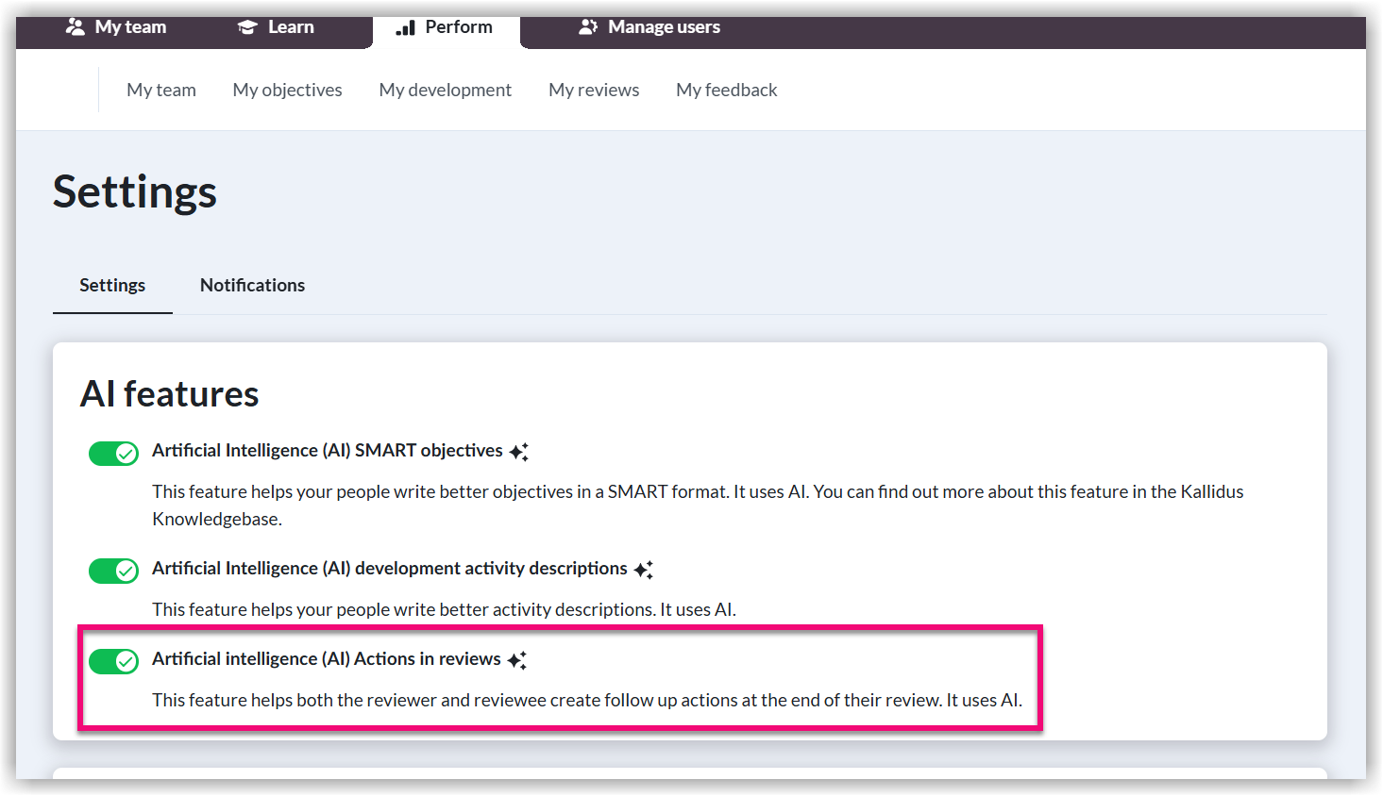Toggle off AI Actions in reviews
Viewport: 1383px width, 796px height.
113,661
